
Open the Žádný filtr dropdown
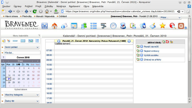22,101
